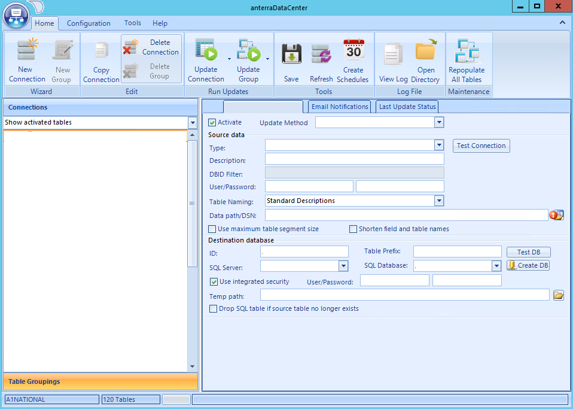Switch to Email Notifications tab
The width and height of the screenshot is (573, 409).
click(x=340, y=107)
